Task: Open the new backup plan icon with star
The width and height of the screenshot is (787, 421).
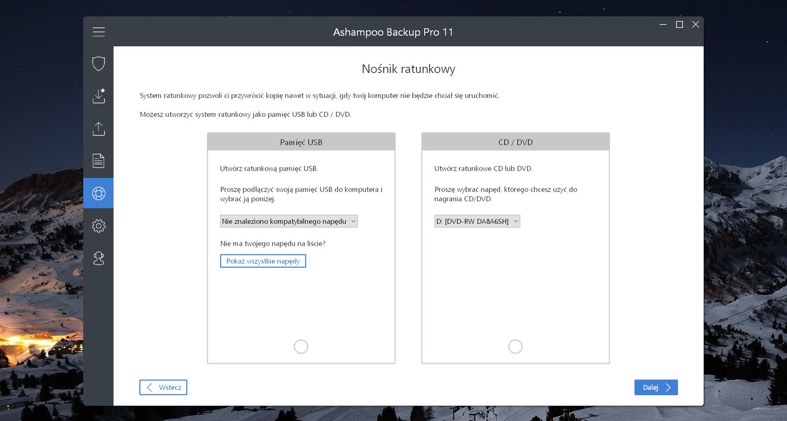Action: tap(98, 96)
